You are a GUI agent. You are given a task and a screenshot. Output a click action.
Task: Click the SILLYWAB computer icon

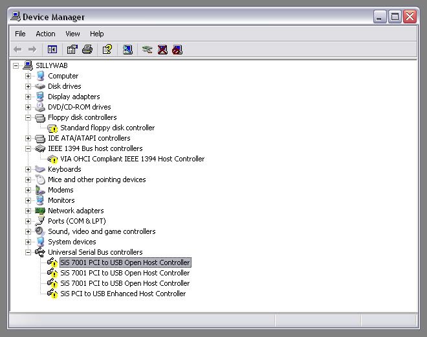(28, 65)
